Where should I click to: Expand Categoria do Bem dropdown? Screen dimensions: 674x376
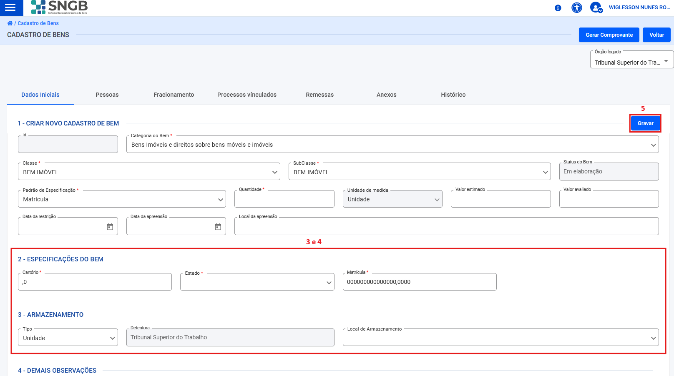coord(392,144)
